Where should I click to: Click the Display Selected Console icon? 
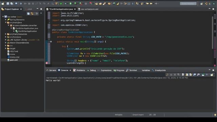click(207, 75)
